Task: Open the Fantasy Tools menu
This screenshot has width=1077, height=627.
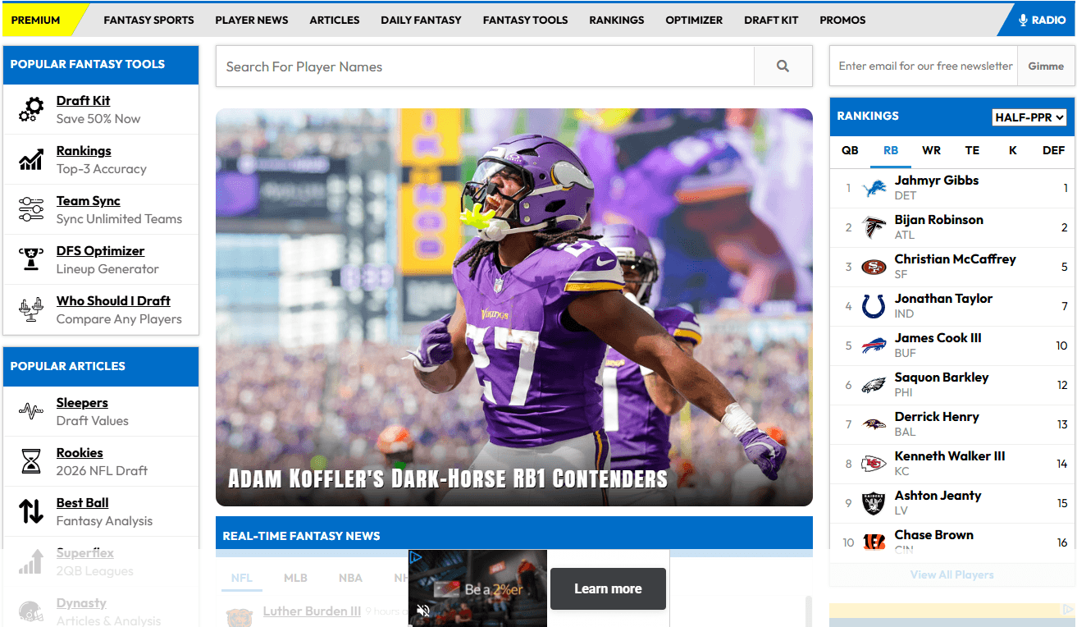Action: click(x=525, y=20)
